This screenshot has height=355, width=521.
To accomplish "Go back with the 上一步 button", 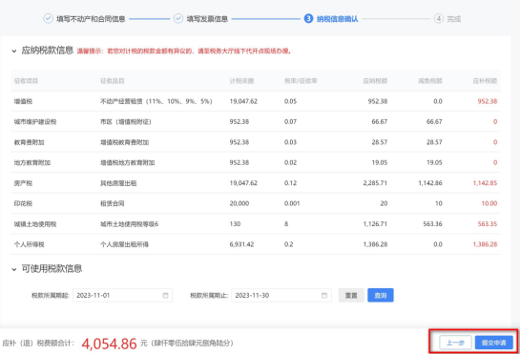I will click(x=455, y=343).
